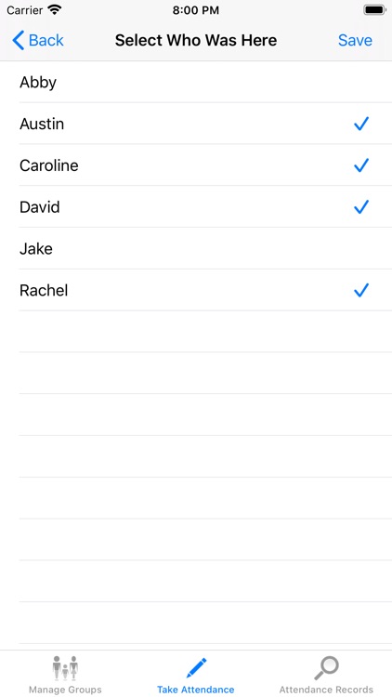Tap the first empty row below Rachel
Screen dimensions: 392x697
196,332
